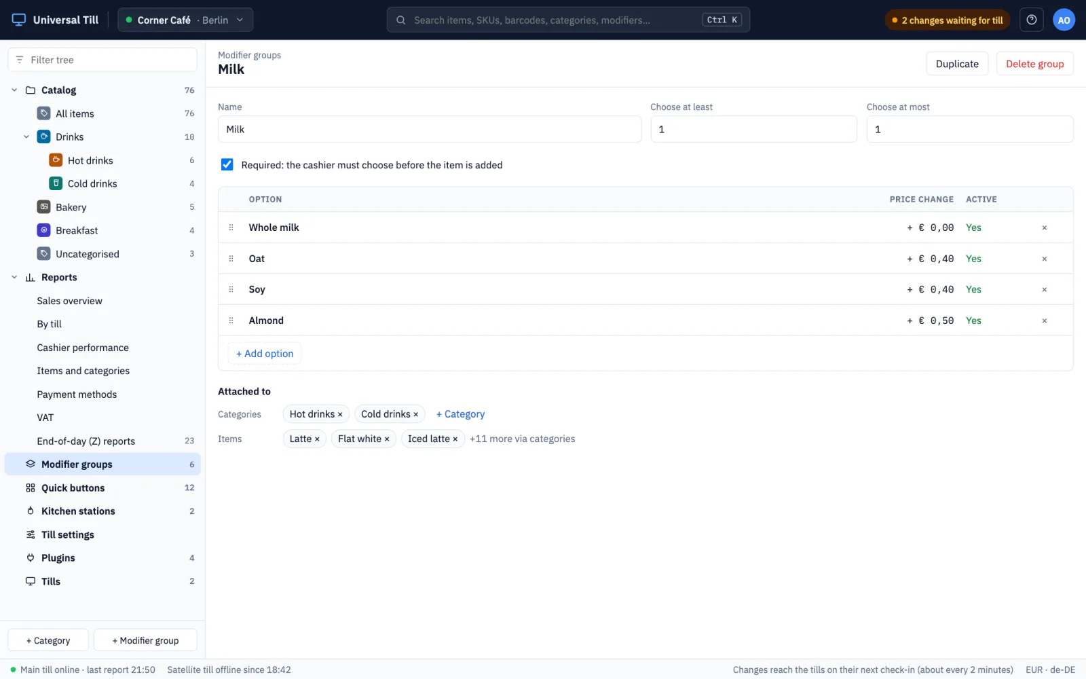This screenshot has width=1086, height=679.
Task: Collapse the Catalog tree section
Action: tap(14, 90)
